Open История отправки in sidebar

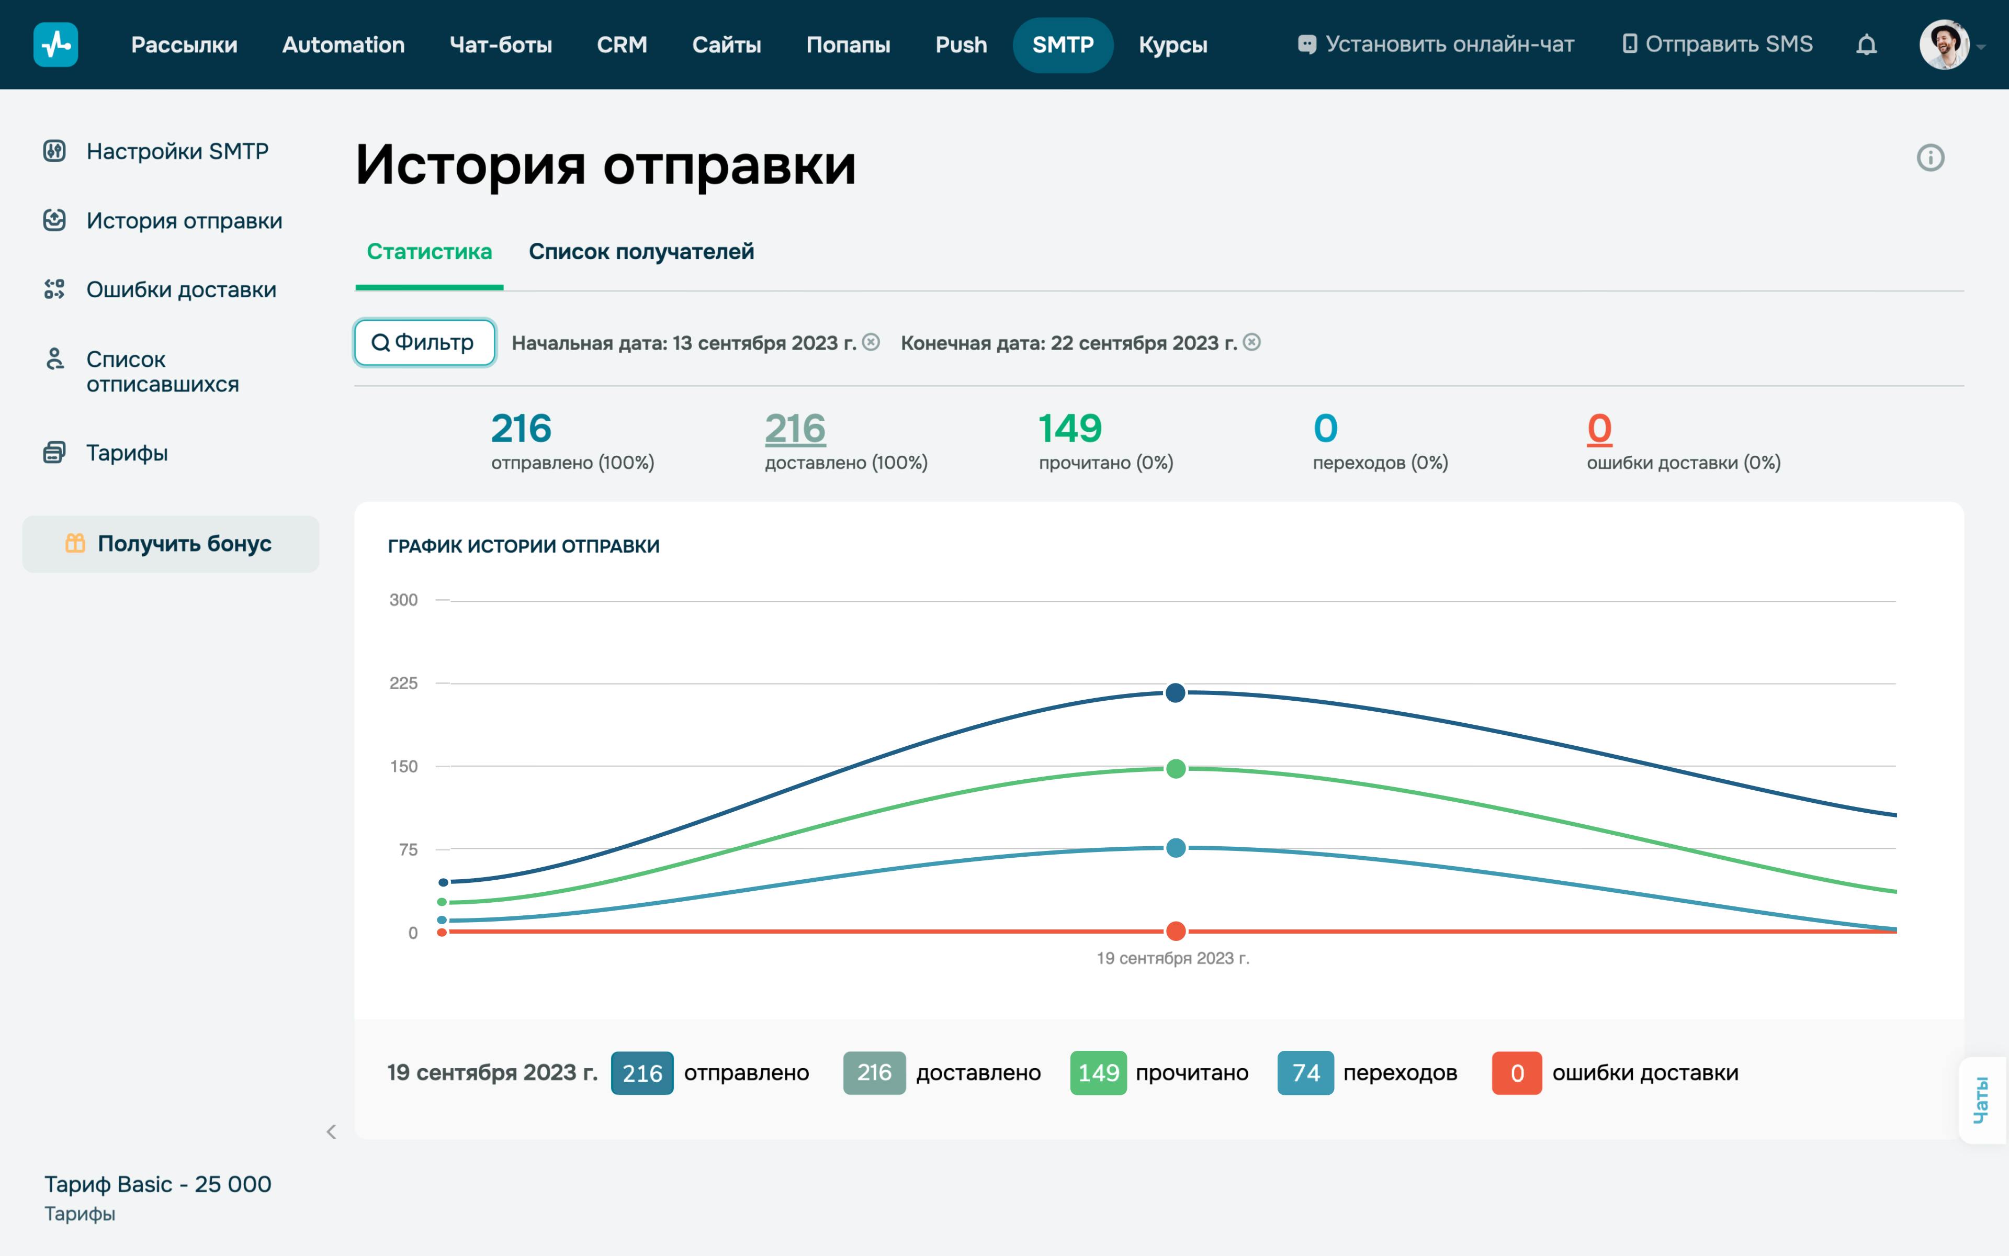point(184,220)
